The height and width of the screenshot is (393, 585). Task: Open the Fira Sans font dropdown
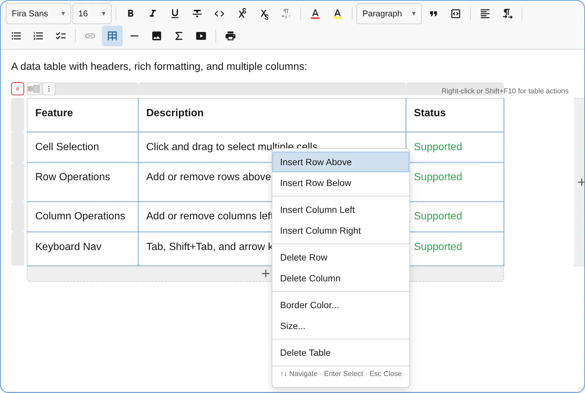pos(39,14)
